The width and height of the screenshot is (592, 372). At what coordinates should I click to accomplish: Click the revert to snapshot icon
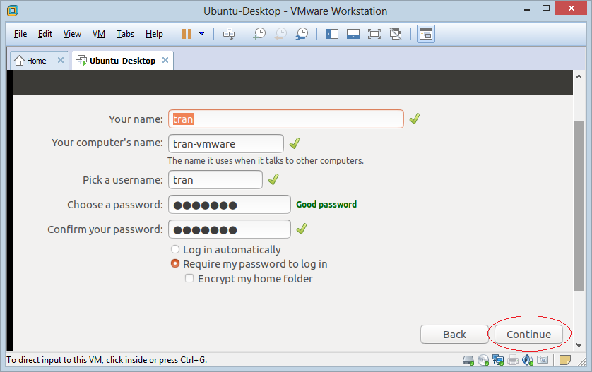tap(280, 34)
